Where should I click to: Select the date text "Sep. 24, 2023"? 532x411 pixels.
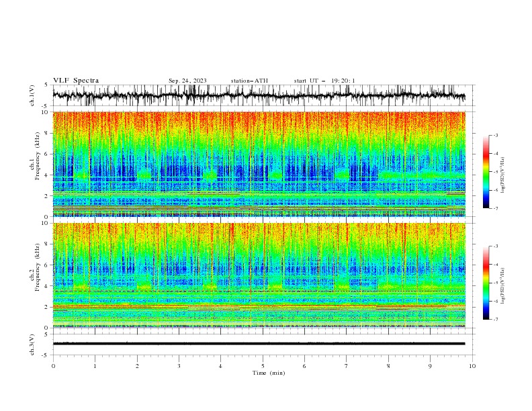click(187, 81)
